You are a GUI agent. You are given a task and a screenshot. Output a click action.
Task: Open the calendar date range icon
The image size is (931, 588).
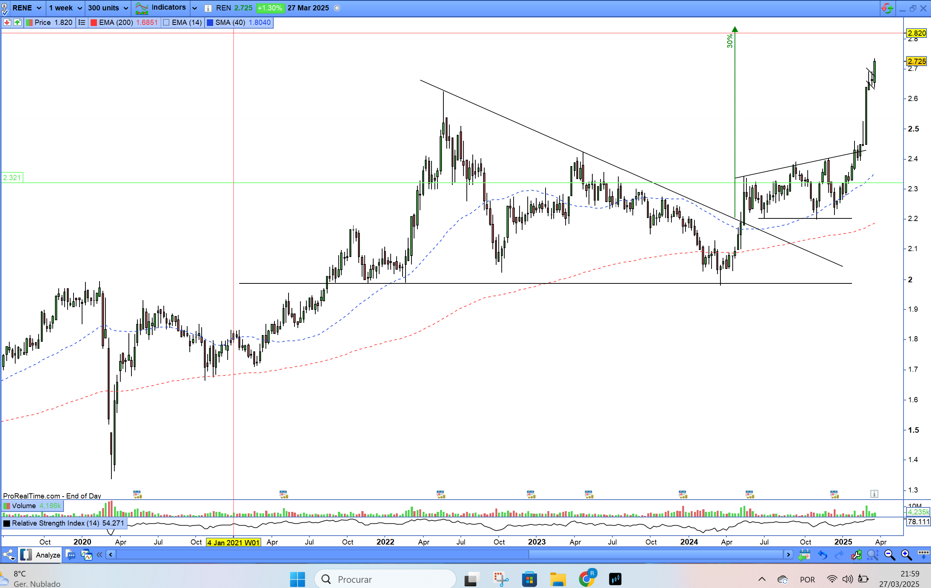(804, 555)
